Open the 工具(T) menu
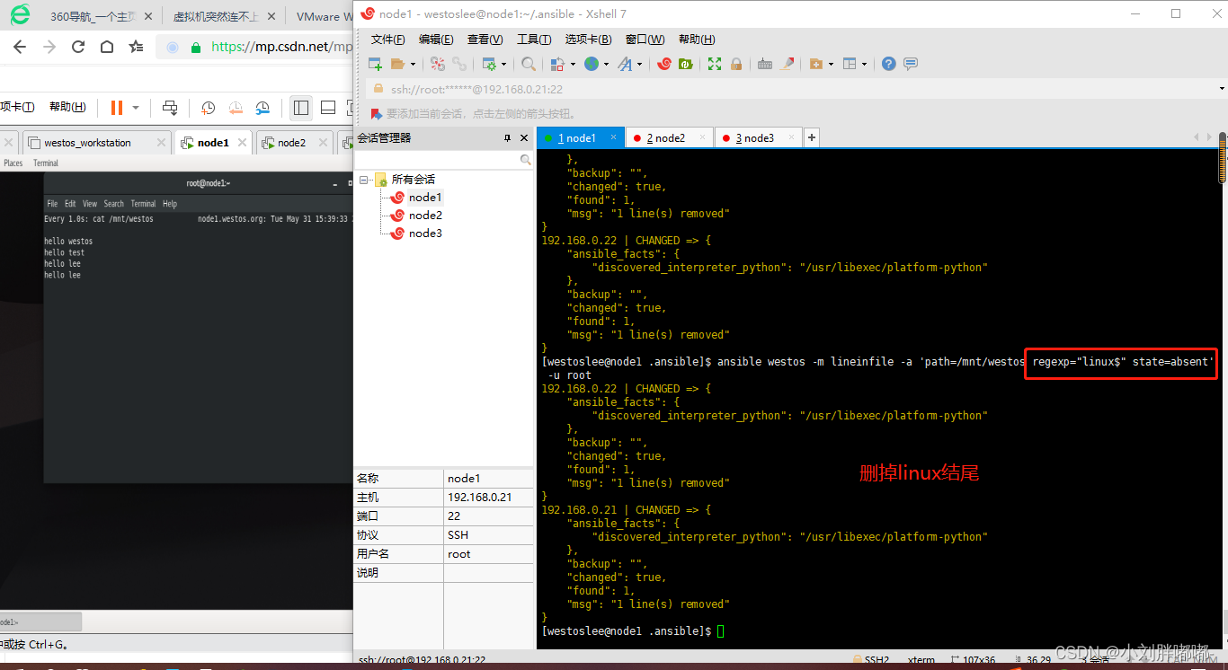Screen dimensions: 1228x670 coord(534,40)
